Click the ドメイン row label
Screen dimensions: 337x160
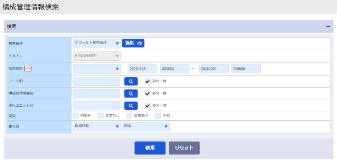(x=16, y=56)
